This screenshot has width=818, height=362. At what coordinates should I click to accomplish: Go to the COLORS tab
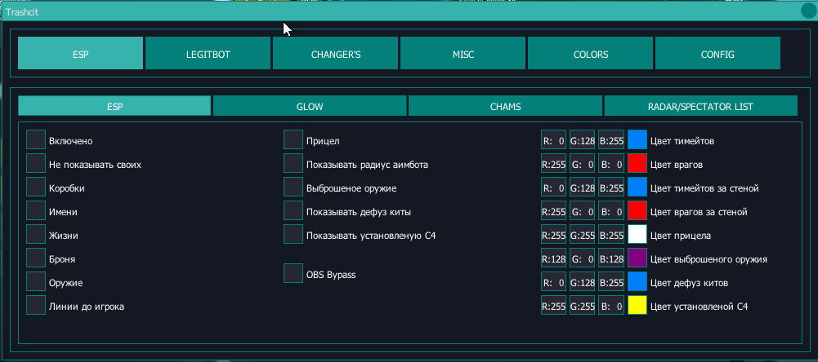coord(590,54)
